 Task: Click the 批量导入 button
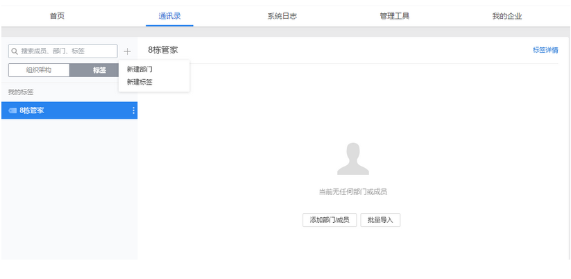tap(380, 220)
